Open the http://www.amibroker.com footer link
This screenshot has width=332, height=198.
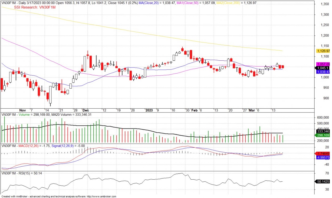101,196
